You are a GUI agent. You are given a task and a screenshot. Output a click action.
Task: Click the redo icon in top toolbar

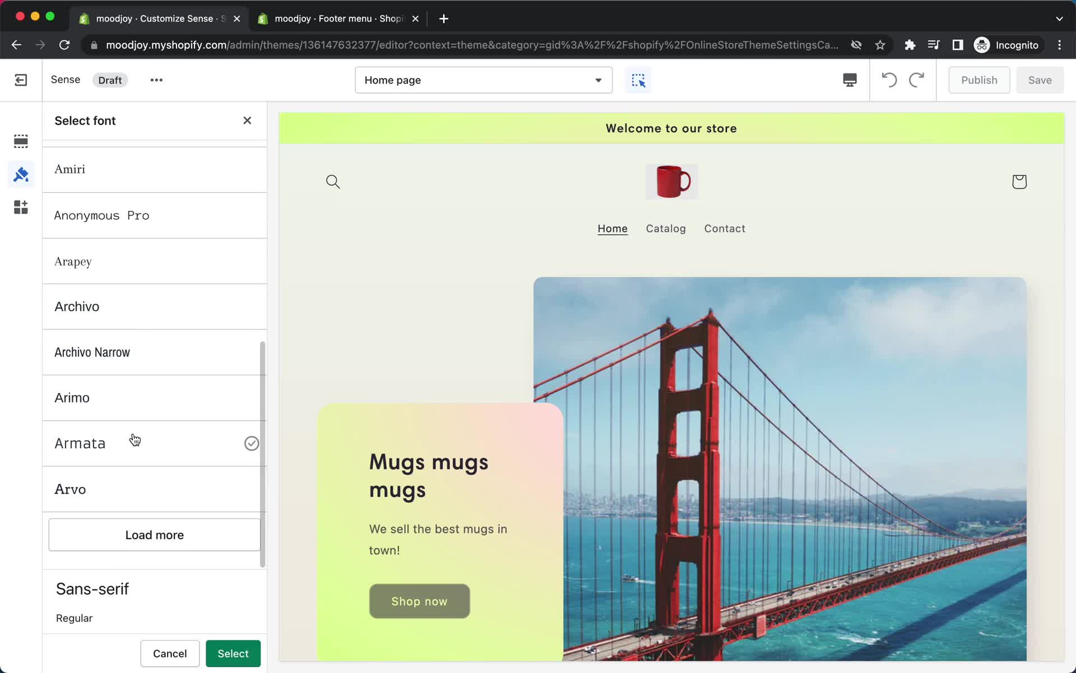coord(916,80)
